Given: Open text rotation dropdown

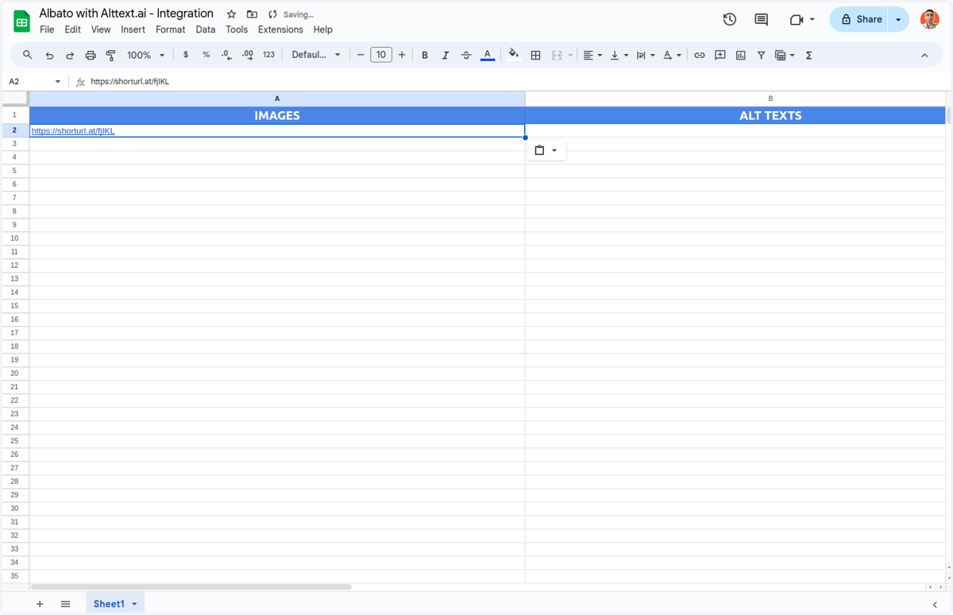Looking at the screenshot, I should (x=672, y=55).
